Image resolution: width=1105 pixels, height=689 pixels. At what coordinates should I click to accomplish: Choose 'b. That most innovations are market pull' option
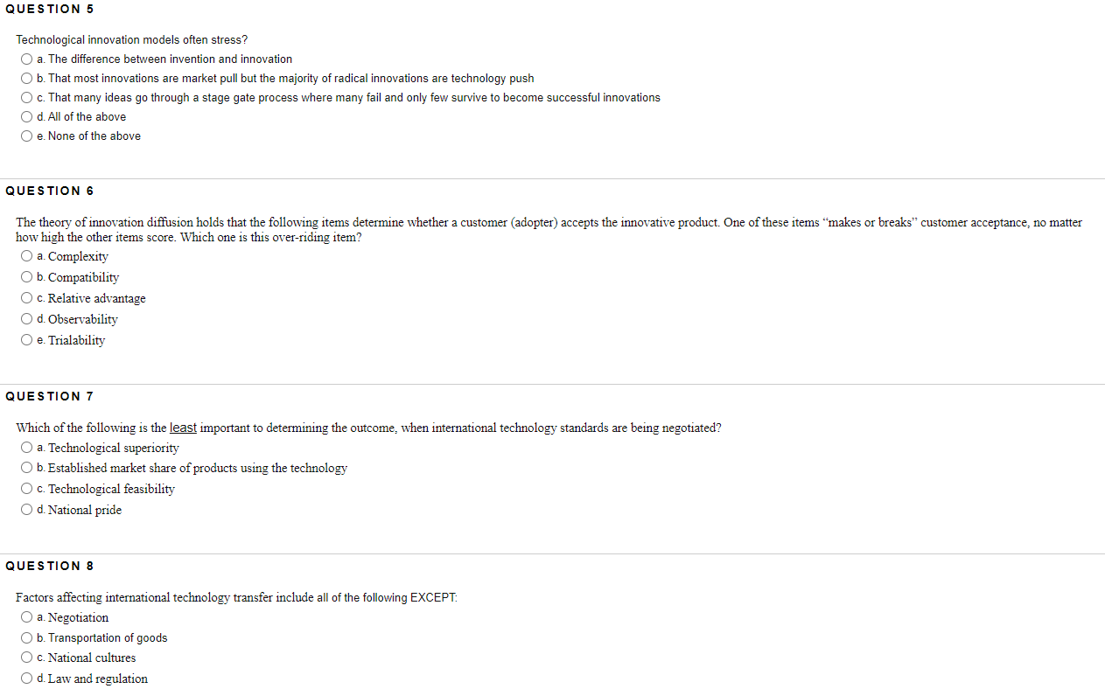[x=26, y=78]
